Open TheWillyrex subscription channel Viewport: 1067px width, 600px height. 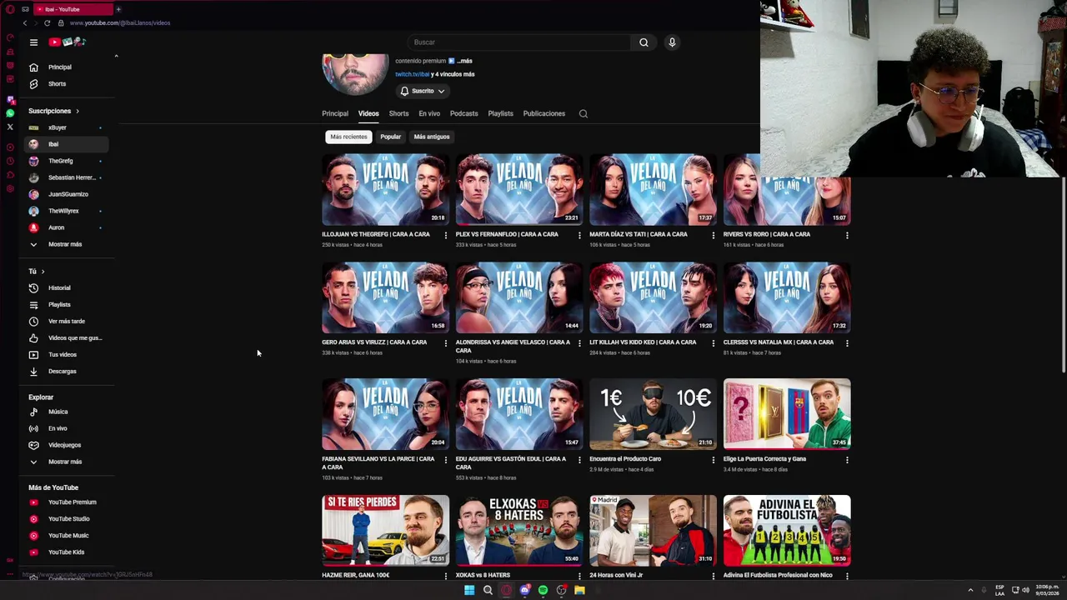coord(68,211)
